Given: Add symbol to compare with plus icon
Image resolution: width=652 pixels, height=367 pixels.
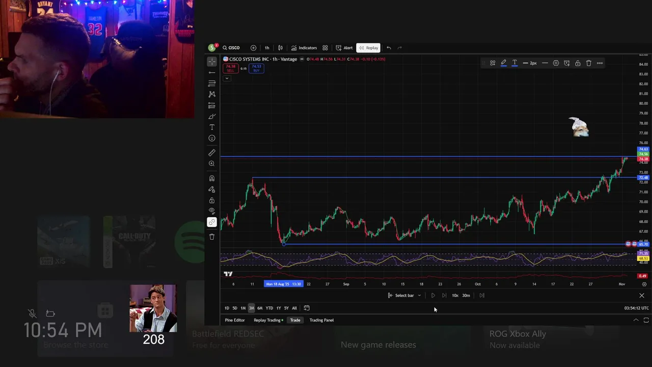Looking at the screenshot, I should [x=253, y=48].
